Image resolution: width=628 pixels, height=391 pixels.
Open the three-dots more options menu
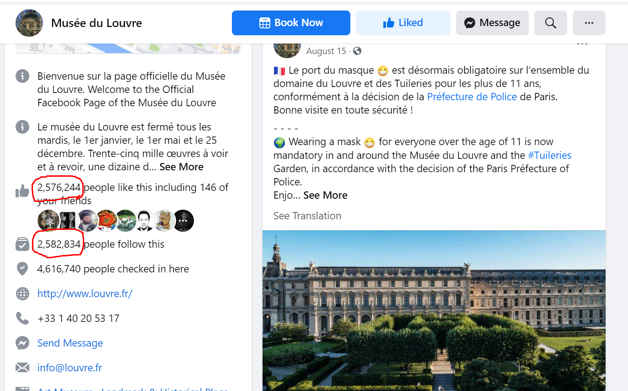[x=589, y=23]
